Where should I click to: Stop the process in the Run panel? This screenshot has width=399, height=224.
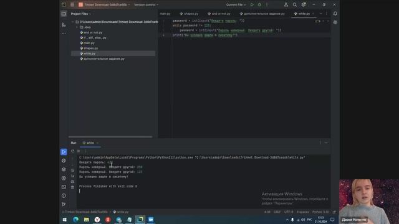79,151
